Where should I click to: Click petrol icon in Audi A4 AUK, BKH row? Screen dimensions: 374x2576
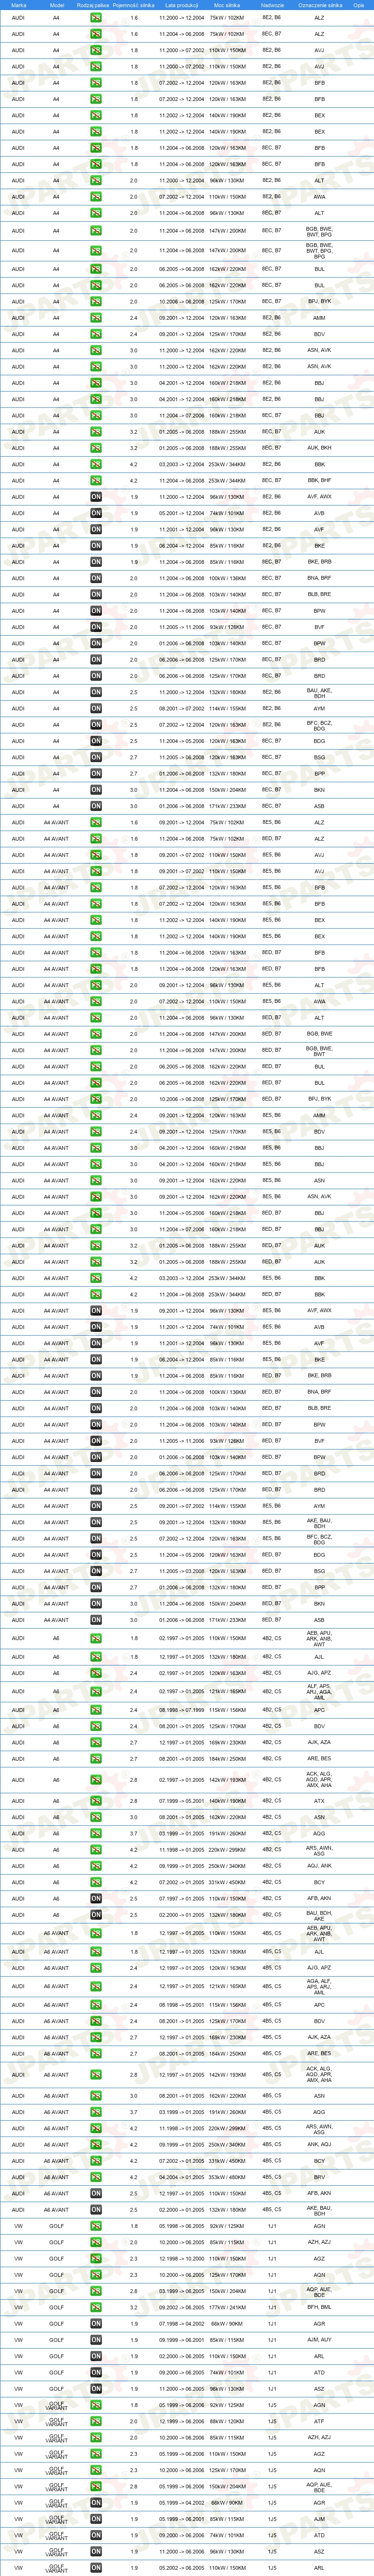coord(96,448)
